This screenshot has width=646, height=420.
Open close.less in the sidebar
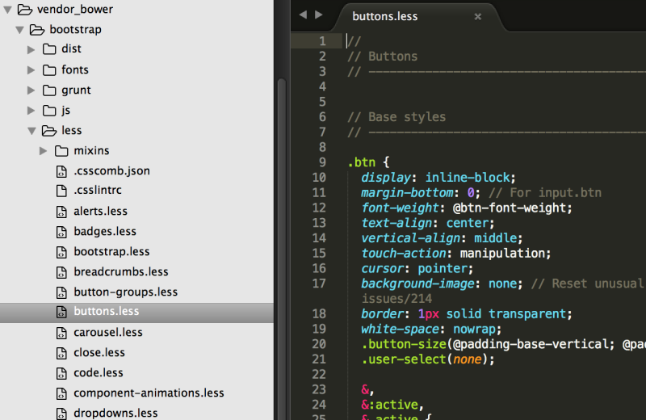point(99,353)
